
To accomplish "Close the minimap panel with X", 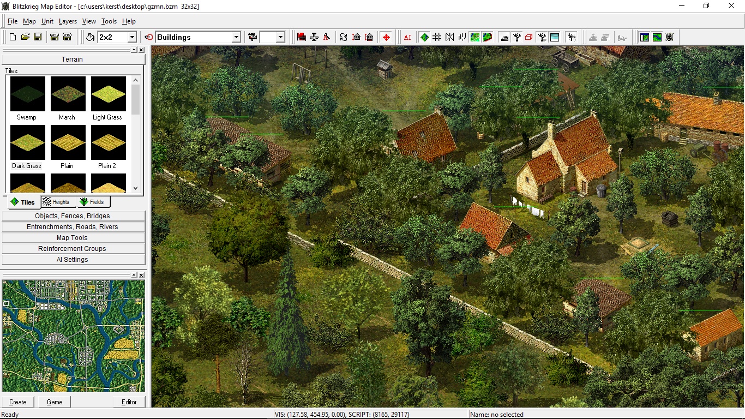I will (x=141, y=275).
